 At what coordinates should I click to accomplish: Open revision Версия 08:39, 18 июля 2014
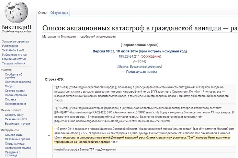tap(115, 51)
